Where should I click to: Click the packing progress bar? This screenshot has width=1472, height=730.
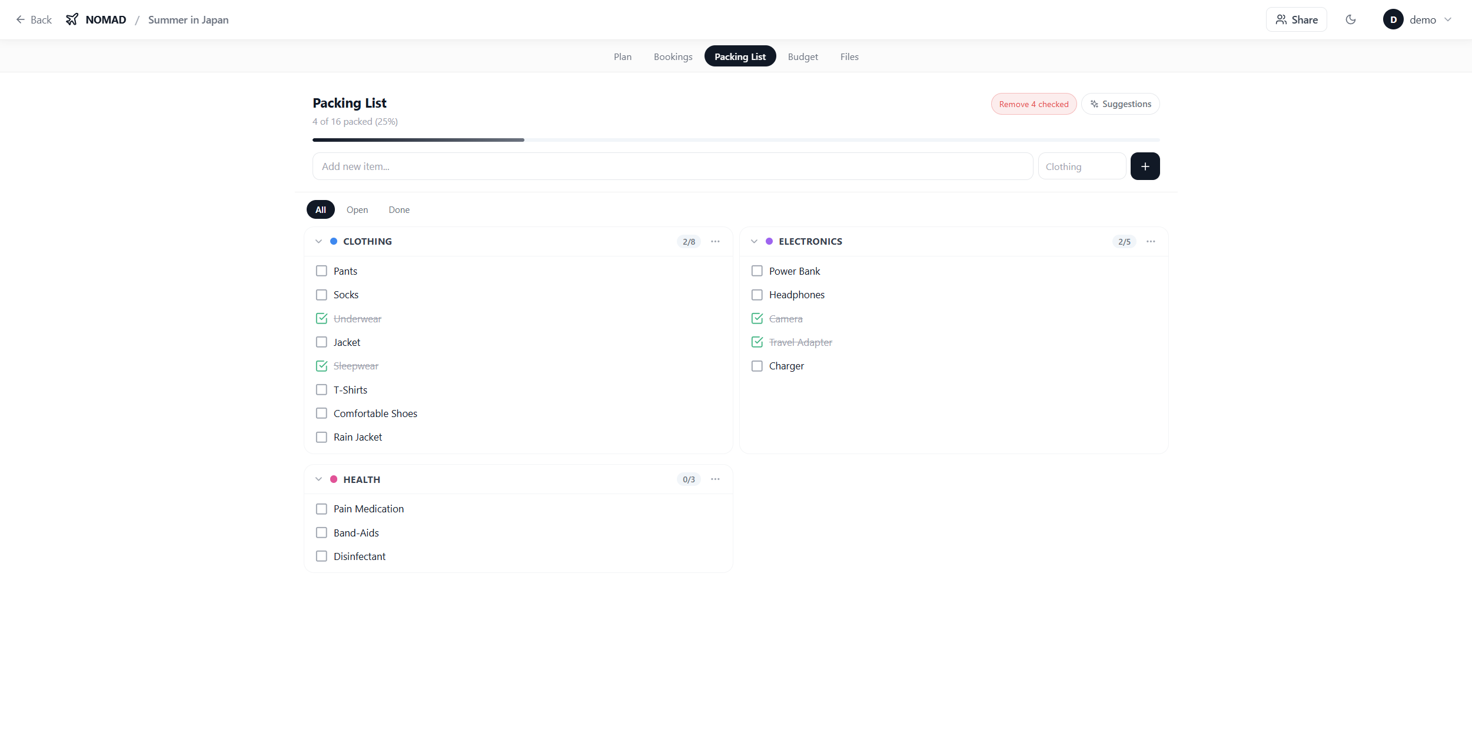point(736,140)
